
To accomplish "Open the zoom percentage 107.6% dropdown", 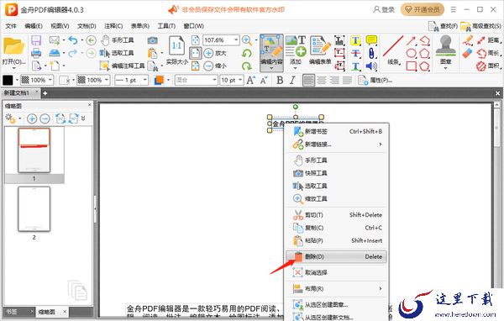I will coord(236,40).
